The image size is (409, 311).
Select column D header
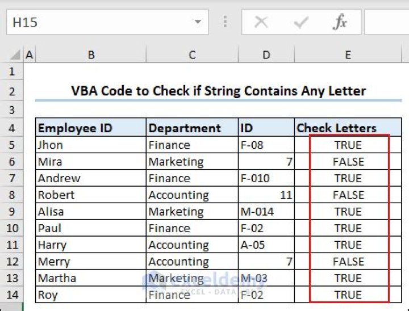pos(266,55)
